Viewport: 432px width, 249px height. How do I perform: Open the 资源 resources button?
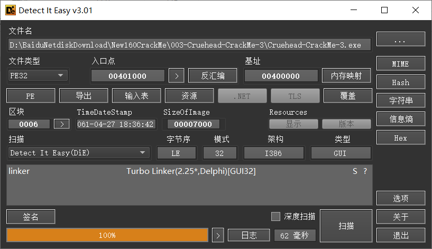189,96
